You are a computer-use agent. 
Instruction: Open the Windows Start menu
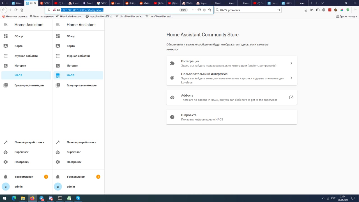4,198
